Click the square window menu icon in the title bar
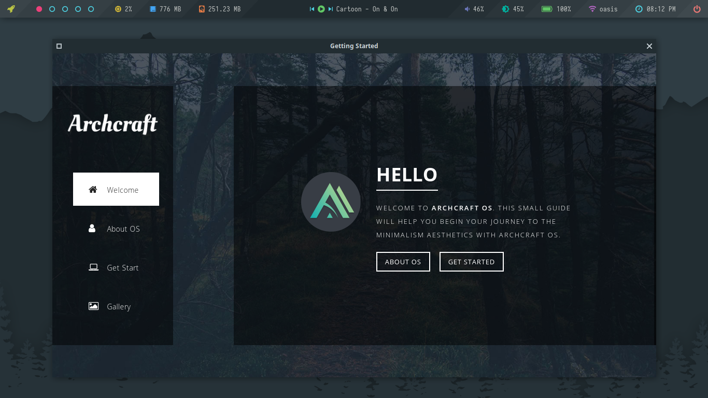The height and width of the screenshot is (398, 708). click(x=59, y=46)
